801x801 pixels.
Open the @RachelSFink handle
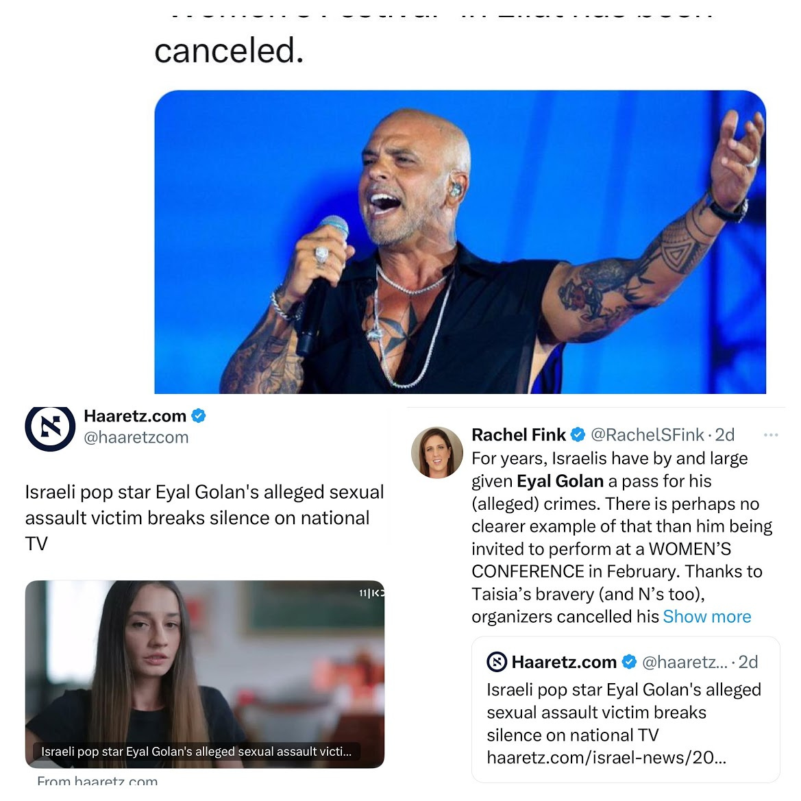tap(648, 434)
